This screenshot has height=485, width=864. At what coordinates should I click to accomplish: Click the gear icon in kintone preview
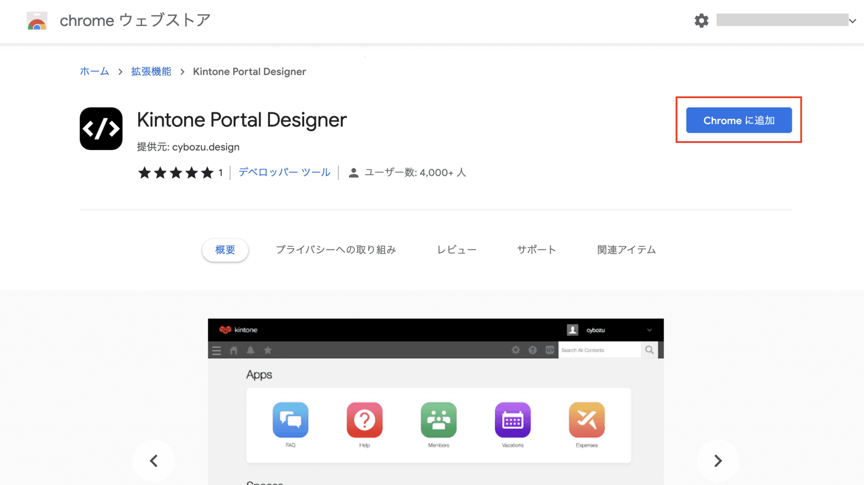(x=516, y=350)
